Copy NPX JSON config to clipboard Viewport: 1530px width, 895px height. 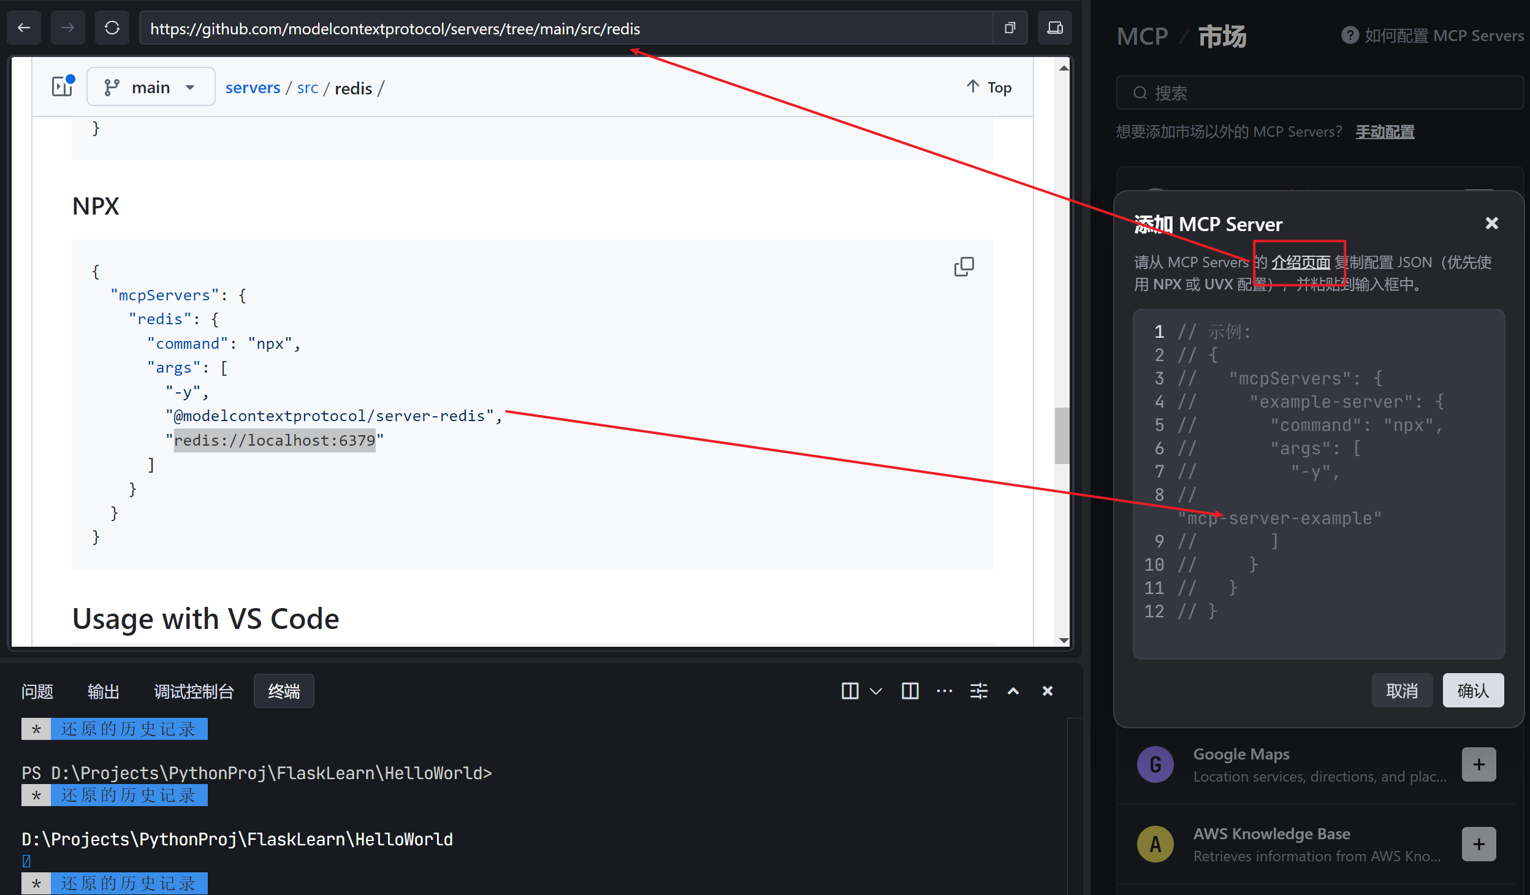(x=964, y=267)
